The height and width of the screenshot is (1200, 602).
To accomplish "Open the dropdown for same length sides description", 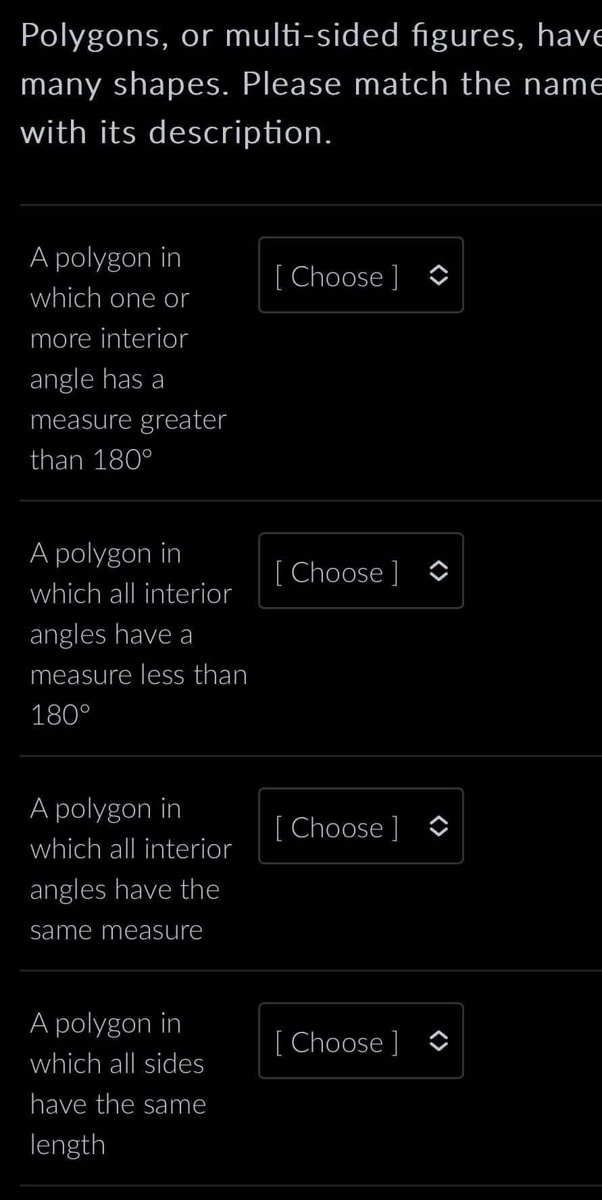I will click(360, 1041).
